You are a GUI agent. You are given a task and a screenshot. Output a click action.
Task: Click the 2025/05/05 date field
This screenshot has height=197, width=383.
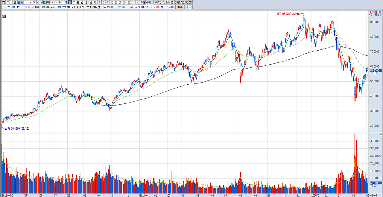pyautogui.click(x=181, y=2)
